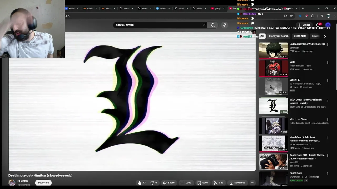Open browser media control icon
The height and width of the screenshot is (189, 337).
point(322,16)
